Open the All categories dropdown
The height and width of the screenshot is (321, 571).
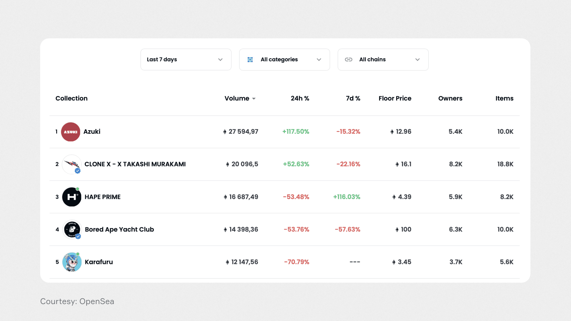tap(285, 59)
